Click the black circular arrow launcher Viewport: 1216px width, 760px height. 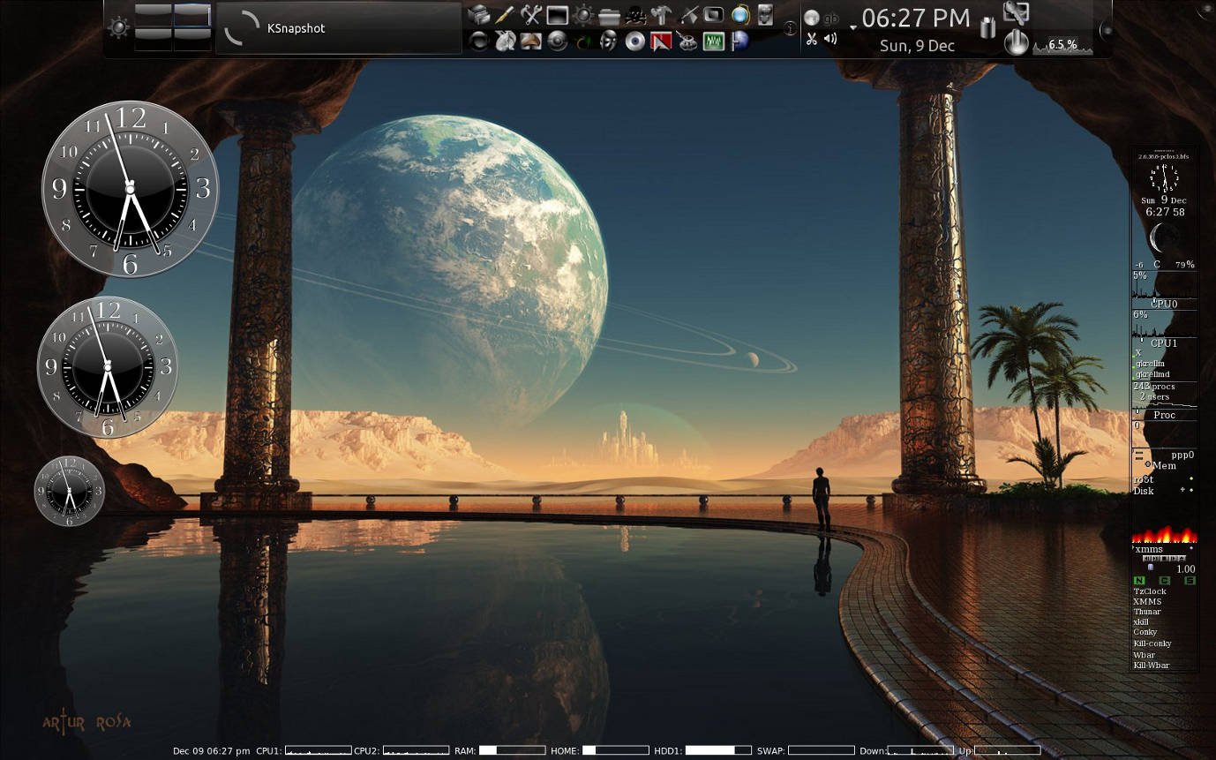(x=478, y=41)
